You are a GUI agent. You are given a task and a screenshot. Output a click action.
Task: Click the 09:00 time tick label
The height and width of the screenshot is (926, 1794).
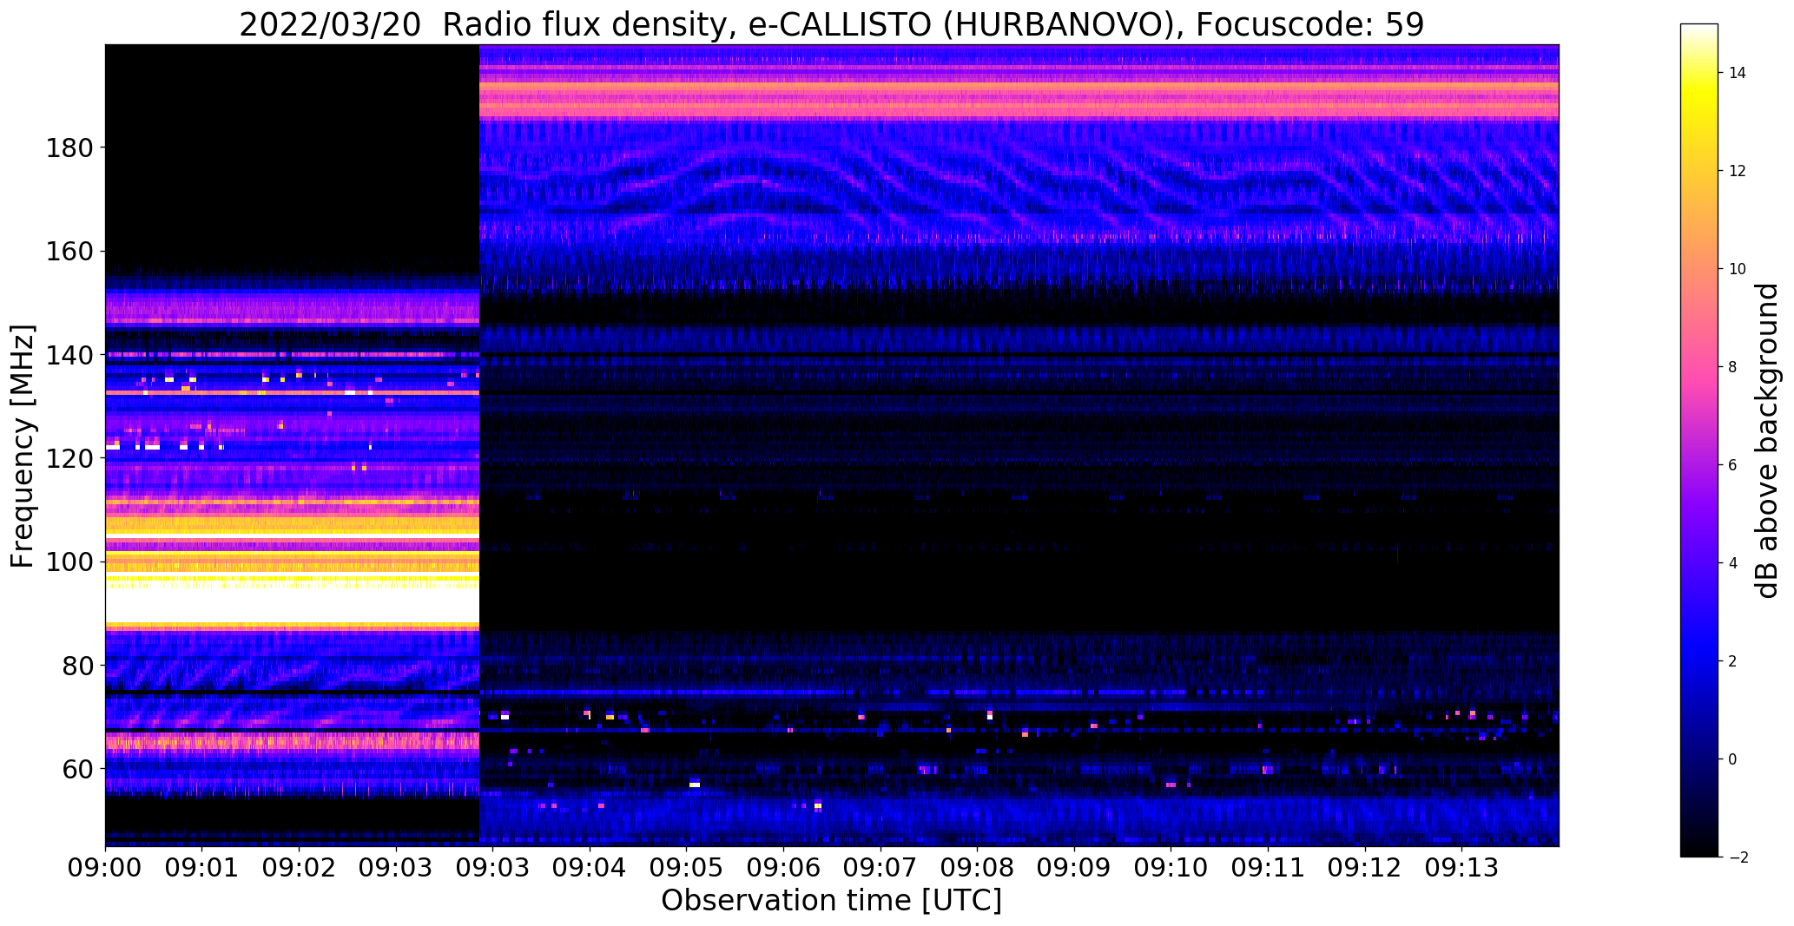[x=105, y=869]
